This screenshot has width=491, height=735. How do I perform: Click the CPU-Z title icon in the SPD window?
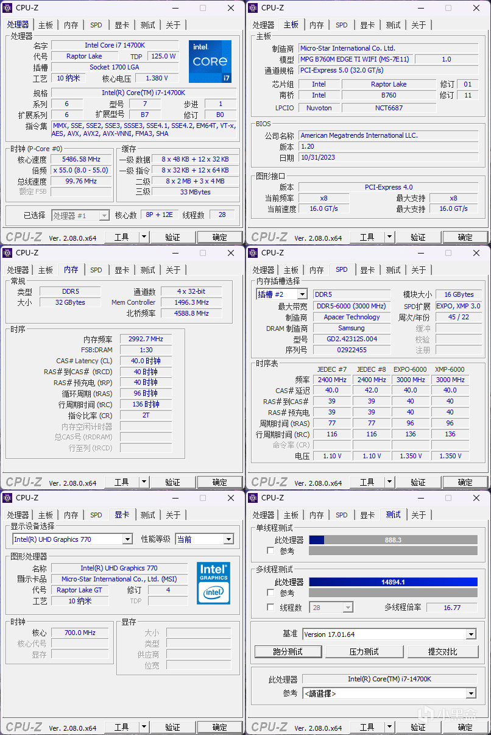[x=253, y=252]
